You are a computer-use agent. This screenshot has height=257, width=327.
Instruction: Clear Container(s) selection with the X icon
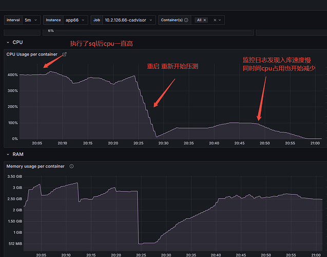click(x=215, y=20)
